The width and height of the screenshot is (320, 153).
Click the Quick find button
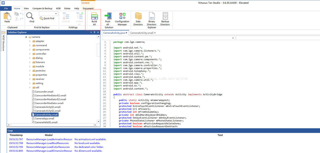pos(47,18)
